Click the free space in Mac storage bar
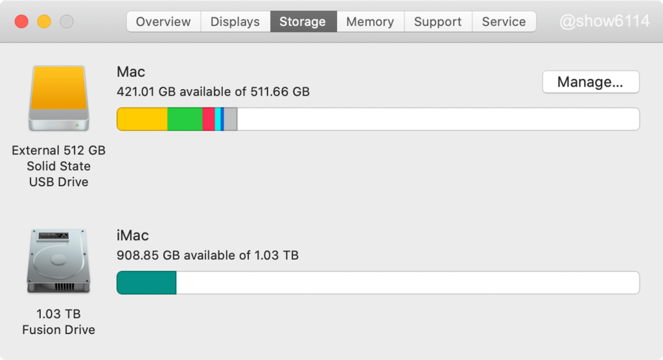 tap(437, 120)
